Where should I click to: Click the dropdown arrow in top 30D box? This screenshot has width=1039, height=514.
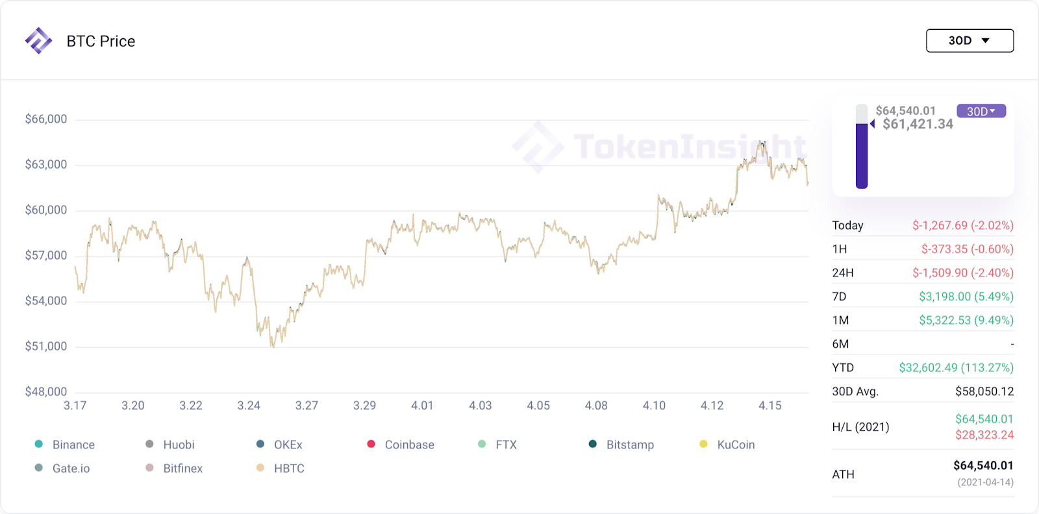coord(986,41)
